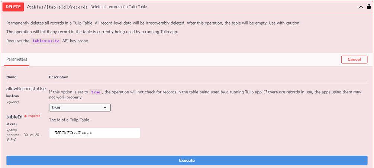Collapse the DELETE records operation chevron
This screenshot has height=168, width=374.
pyautogui.click(x=361, y=7)
